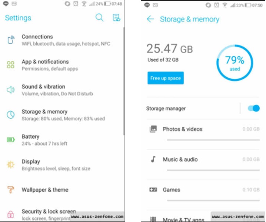This screenshot has height=222, width=266.
Task: Toggle the Storage manager switch
Action: point(254,108)
